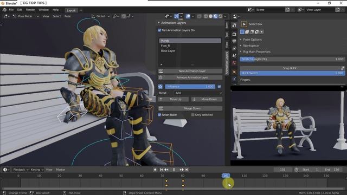347x195 pixels.
Task: Toggle the checkbox right of Influence
Action: click(x=219, y=87)
